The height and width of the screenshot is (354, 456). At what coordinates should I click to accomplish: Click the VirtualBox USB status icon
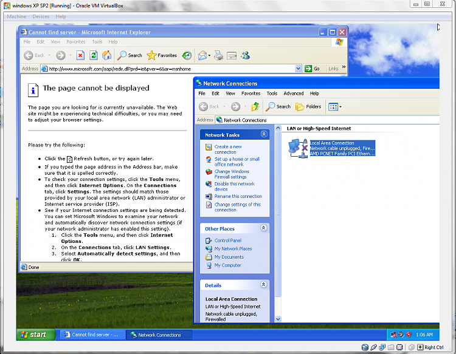coord(374,347)
